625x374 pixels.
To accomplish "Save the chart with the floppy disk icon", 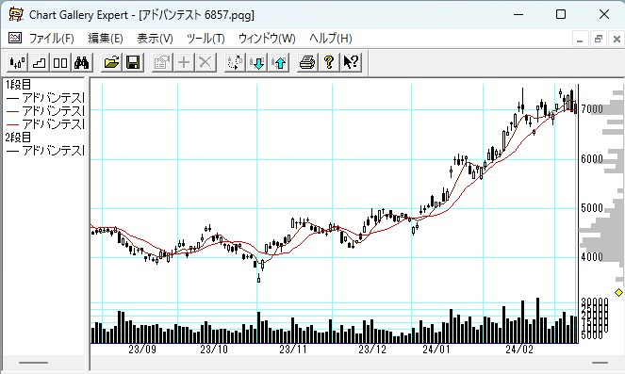I will click(x=133, y=62).
